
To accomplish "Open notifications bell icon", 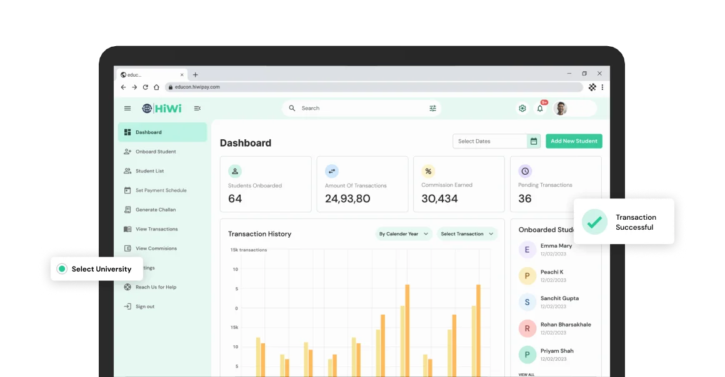I will tap(540, 109).
